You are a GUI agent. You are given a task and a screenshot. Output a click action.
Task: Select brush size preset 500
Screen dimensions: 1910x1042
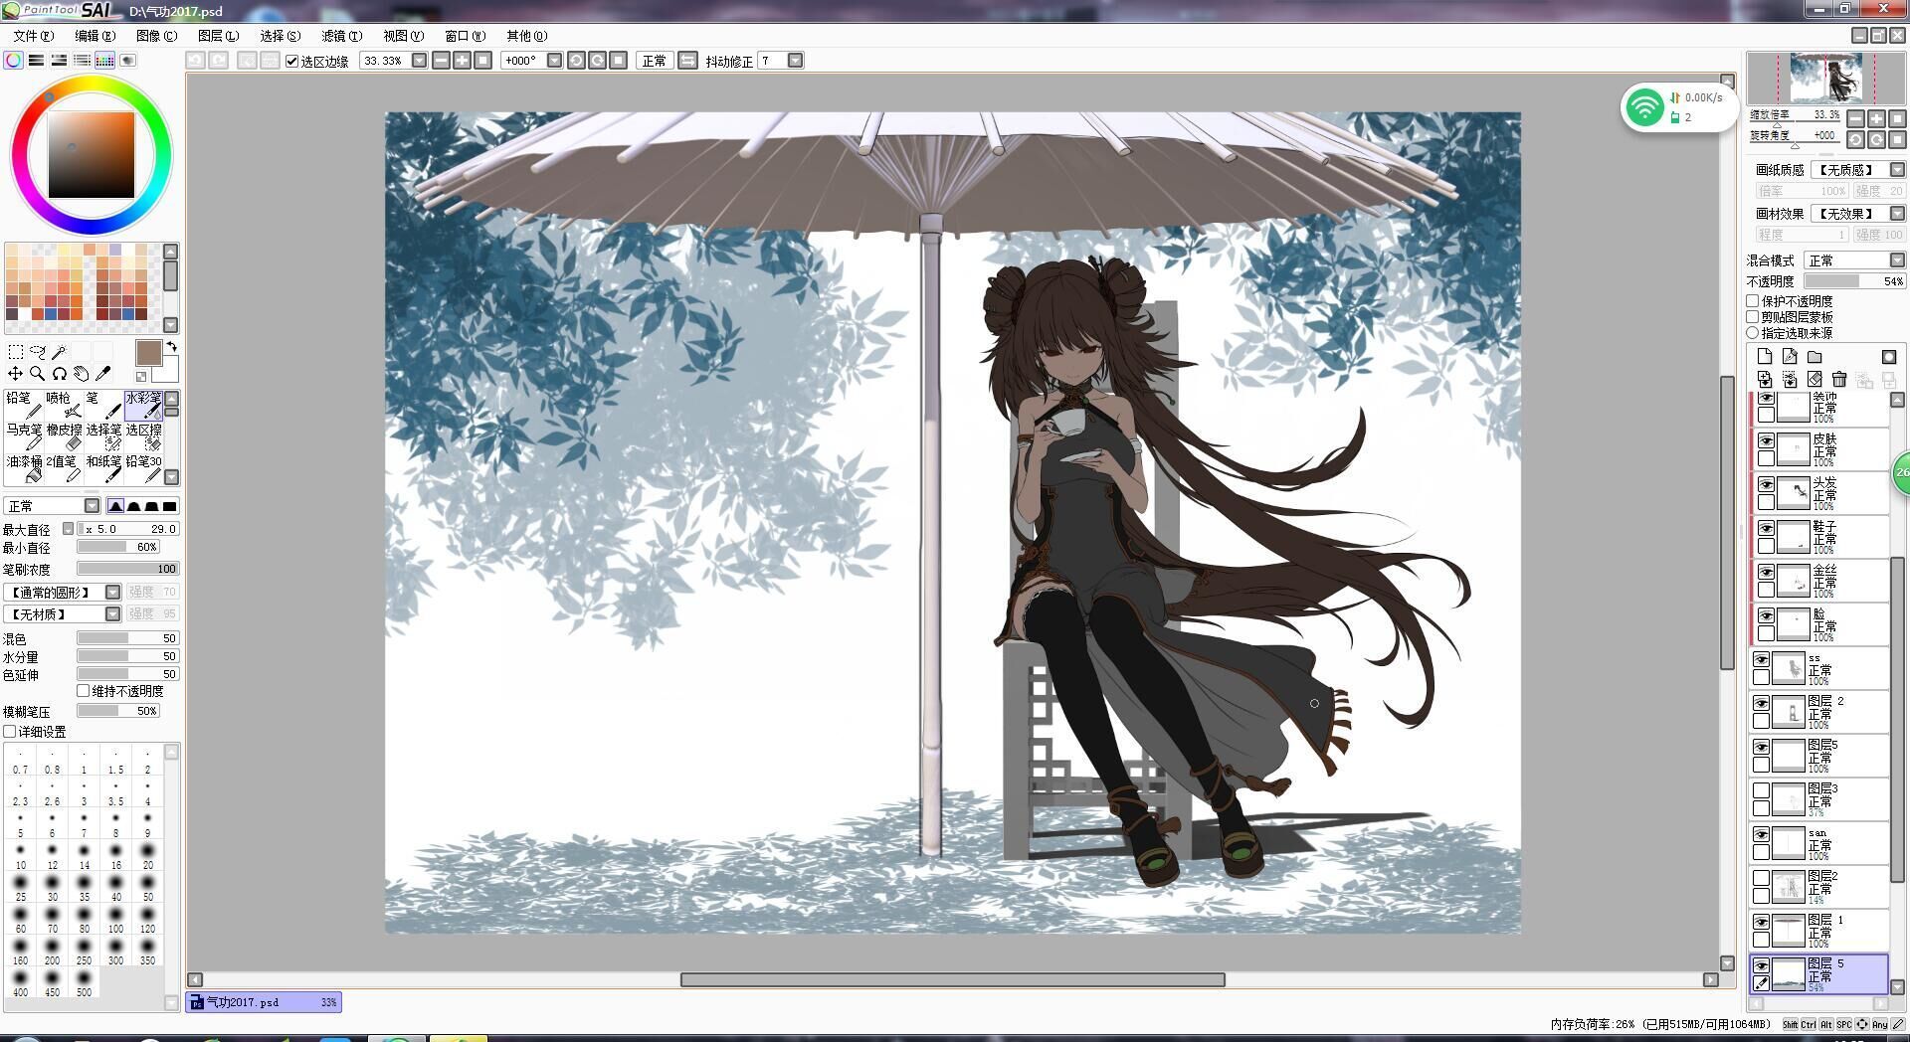click(84, 983)
